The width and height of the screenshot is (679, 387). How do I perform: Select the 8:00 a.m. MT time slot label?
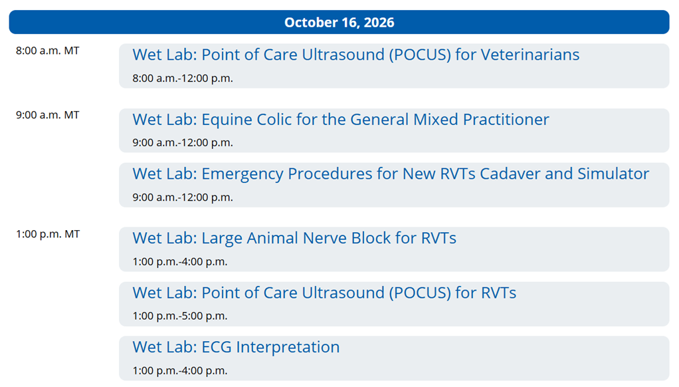pos(48,51)
